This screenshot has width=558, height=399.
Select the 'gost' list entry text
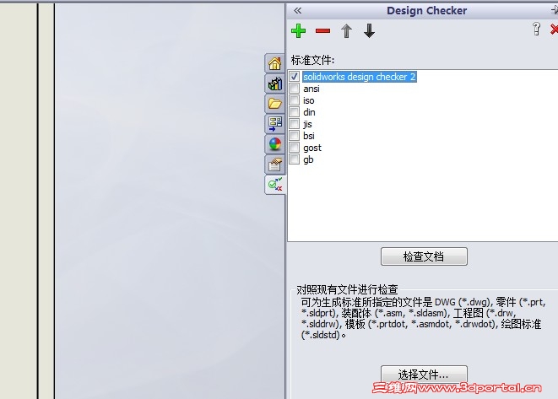click(x=312, y=148)
